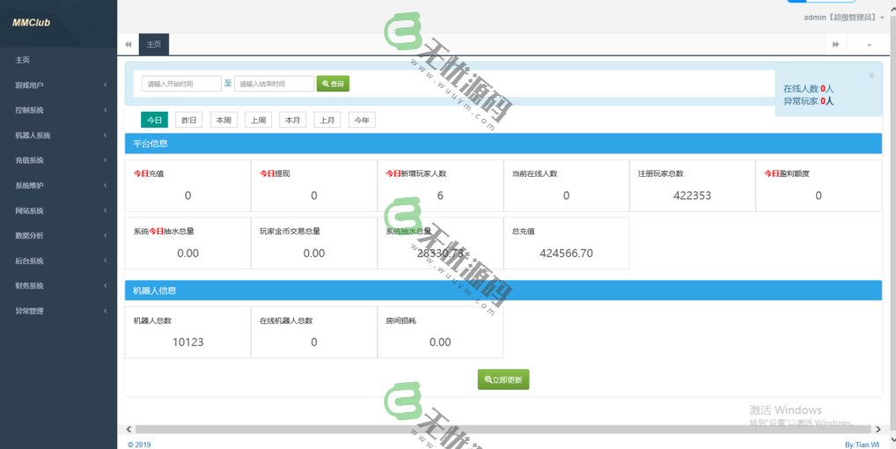The width and height of the screenshot is (896, 449).
Task: Click the 总充值 value 424566.70
Action: point(566,253)
